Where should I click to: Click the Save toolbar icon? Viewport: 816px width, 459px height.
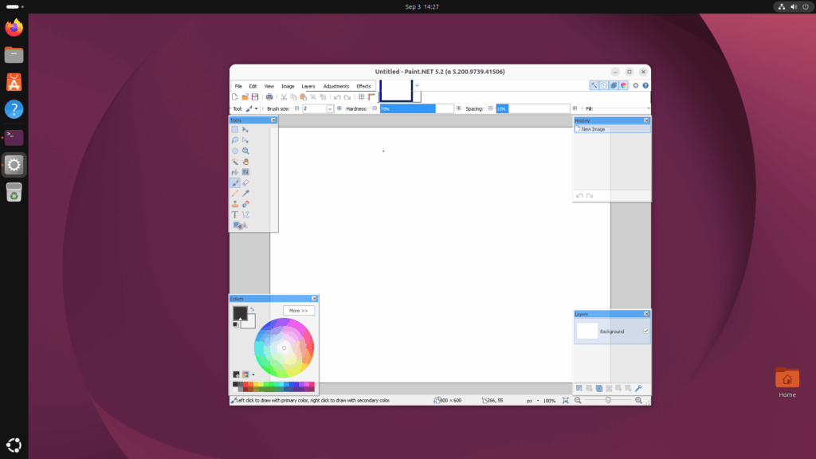click(x=255, y=96)
